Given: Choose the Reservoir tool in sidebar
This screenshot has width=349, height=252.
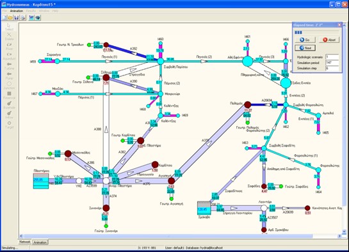Looking at the screenshot, I should [x=9, y=95].
